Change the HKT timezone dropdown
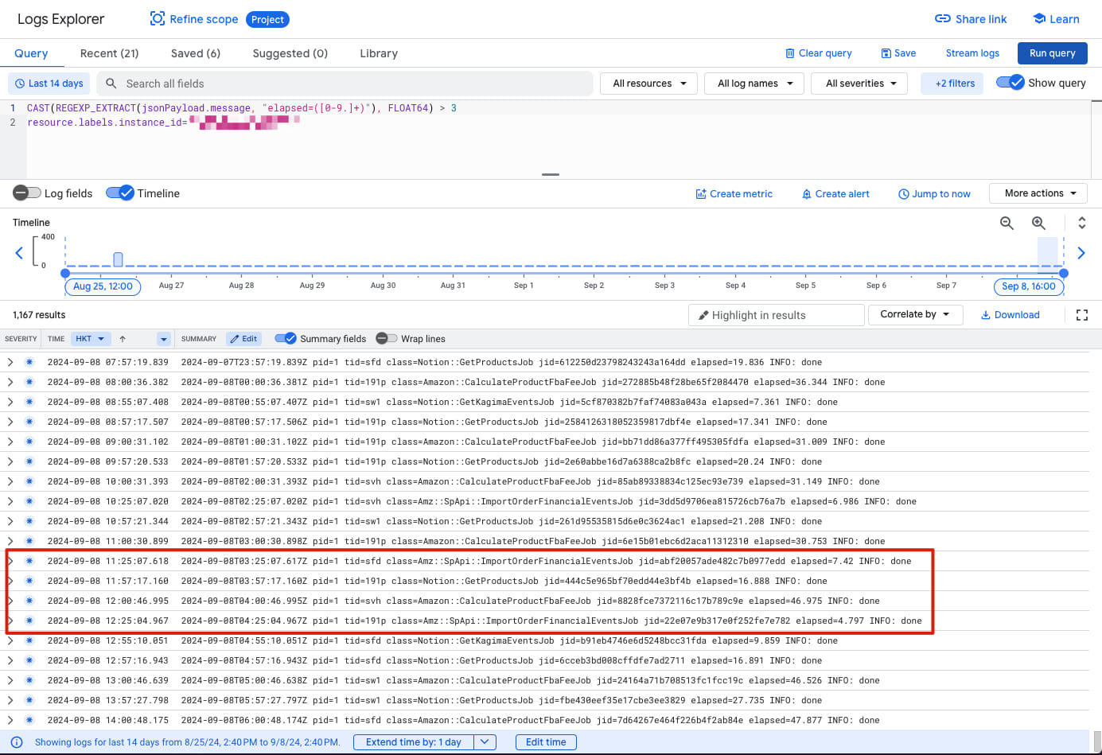1102x755 pixels. coord(90,339)
